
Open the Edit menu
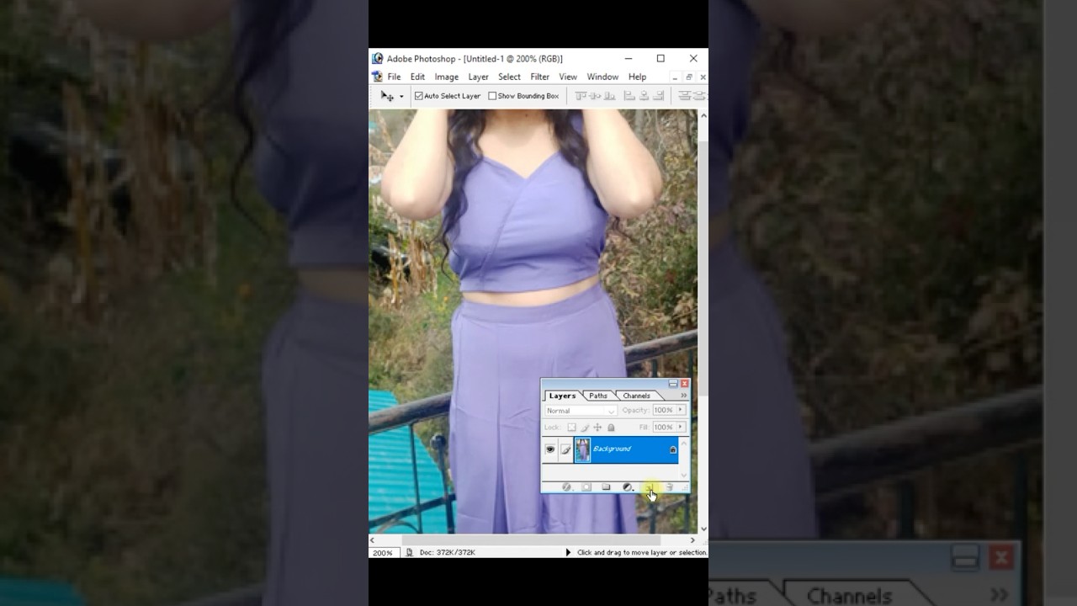tap(417, 77)
